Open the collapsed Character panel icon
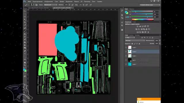 [122, 22]
